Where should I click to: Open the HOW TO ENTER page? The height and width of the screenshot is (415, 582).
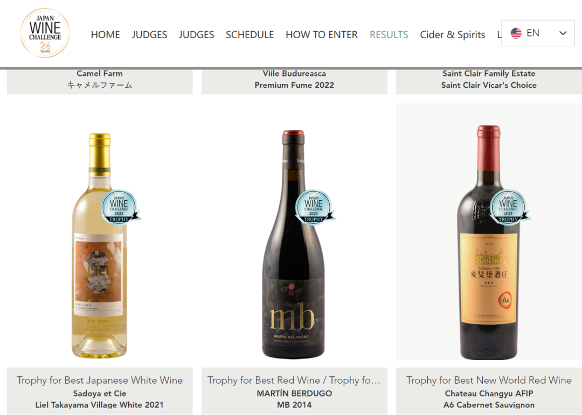(321, 34)
